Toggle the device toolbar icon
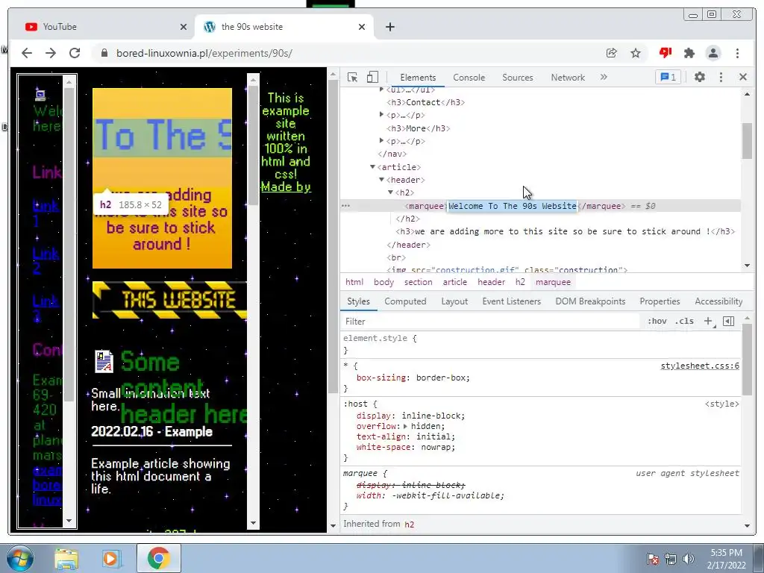This screenshot has width=764, height=573. click(372, 77)
